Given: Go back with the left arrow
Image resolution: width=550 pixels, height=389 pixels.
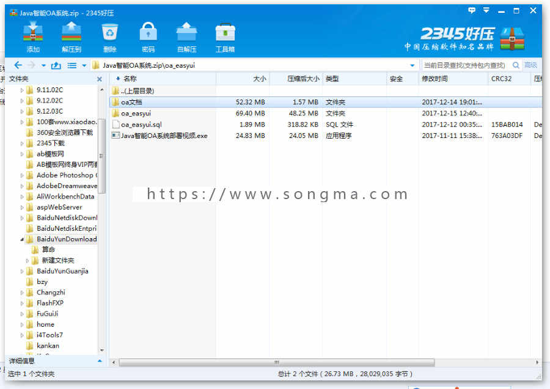Looking at the screenshot, I should (x=18, y=65).
